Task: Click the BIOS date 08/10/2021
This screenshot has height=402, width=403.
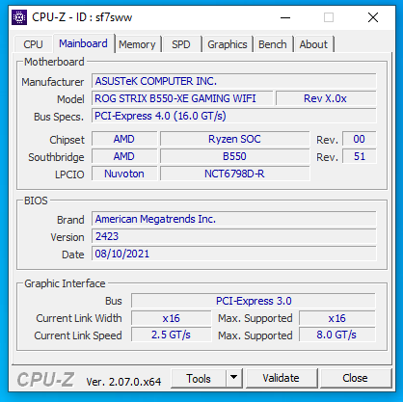Action: pyautogui.click(x=234, y=254)
